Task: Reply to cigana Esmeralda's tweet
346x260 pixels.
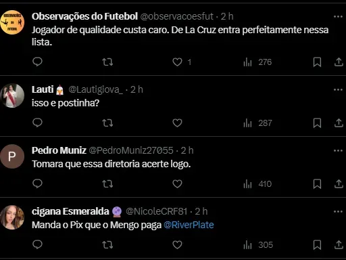Action: (x=37, y=244)
